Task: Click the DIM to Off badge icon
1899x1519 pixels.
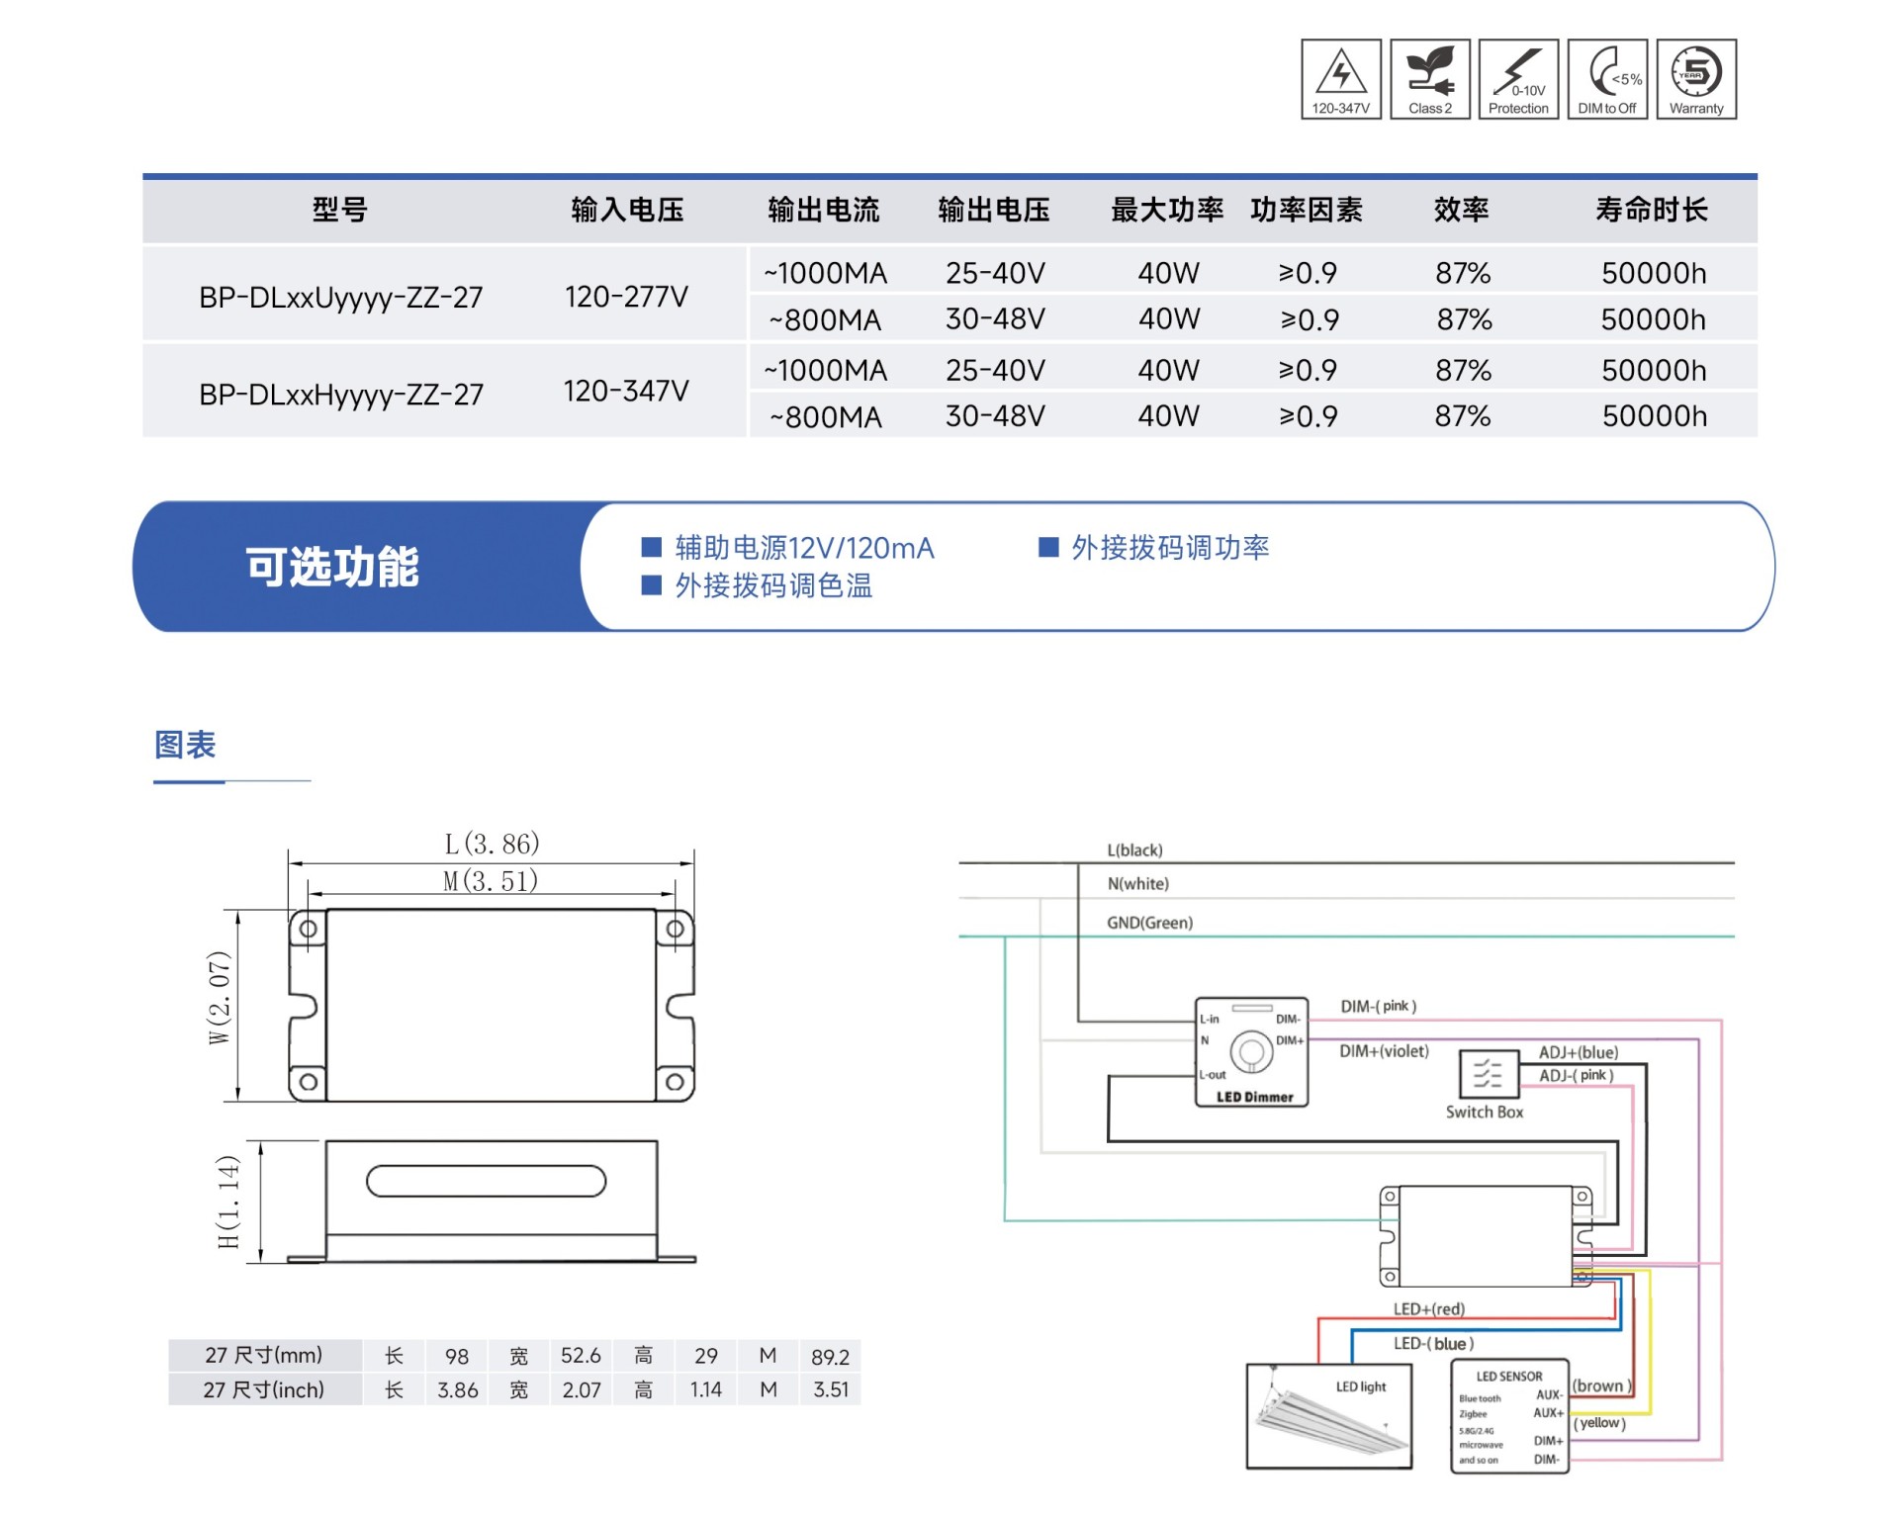Action: coord(1607,79)
